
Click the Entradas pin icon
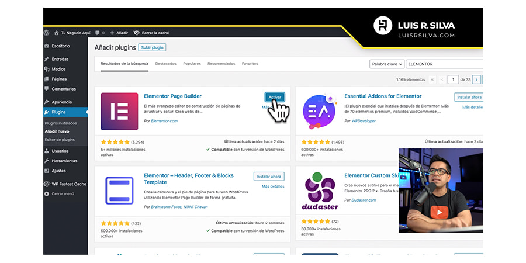47,59
